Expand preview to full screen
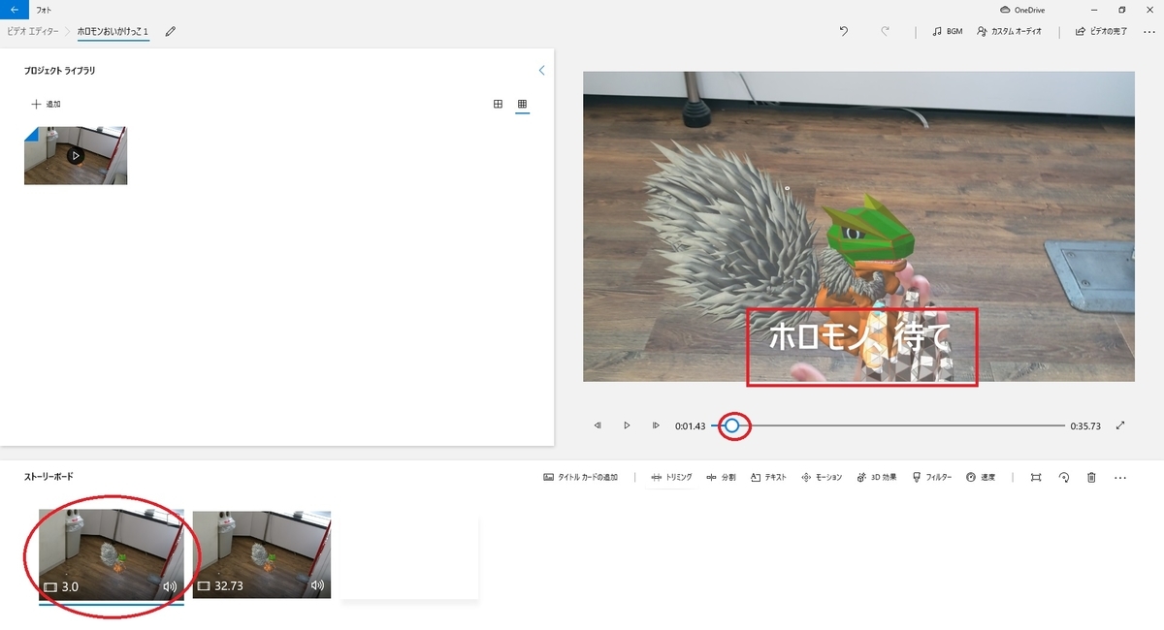 point(1120,425)
